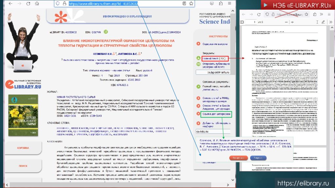Zoom in PDF with plus button
The width and height of the screenshot is (335, 188).
(292, 22)
